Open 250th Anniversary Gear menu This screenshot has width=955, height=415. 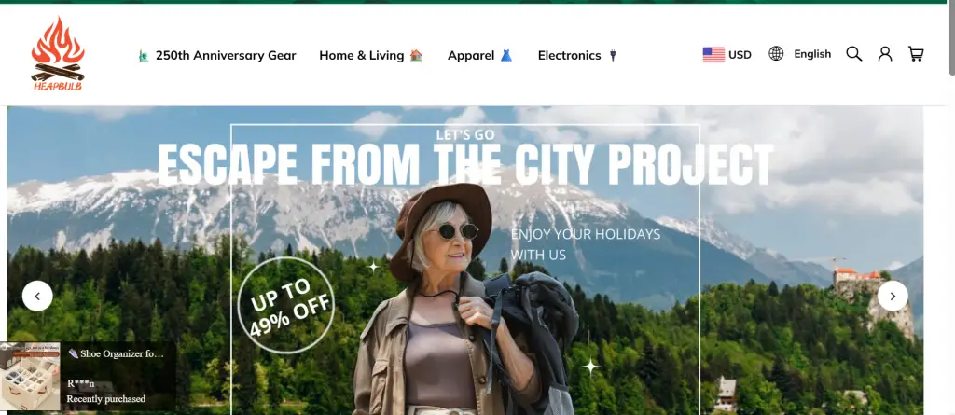click(216, 55)
